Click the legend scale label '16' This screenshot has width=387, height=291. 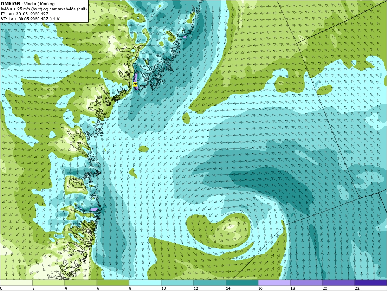[x=260, y=288]
